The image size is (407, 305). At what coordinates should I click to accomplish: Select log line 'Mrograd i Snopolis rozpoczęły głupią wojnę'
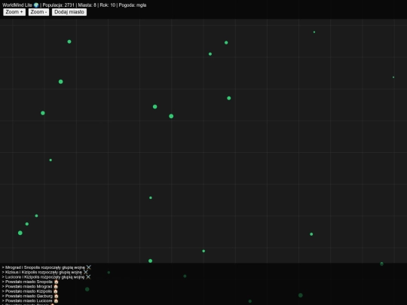45,267
